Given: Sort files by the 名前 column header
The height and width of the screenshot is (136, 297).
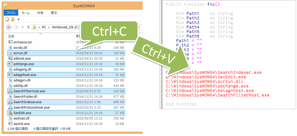Looking at the screenshot, I should pos(11,36).
